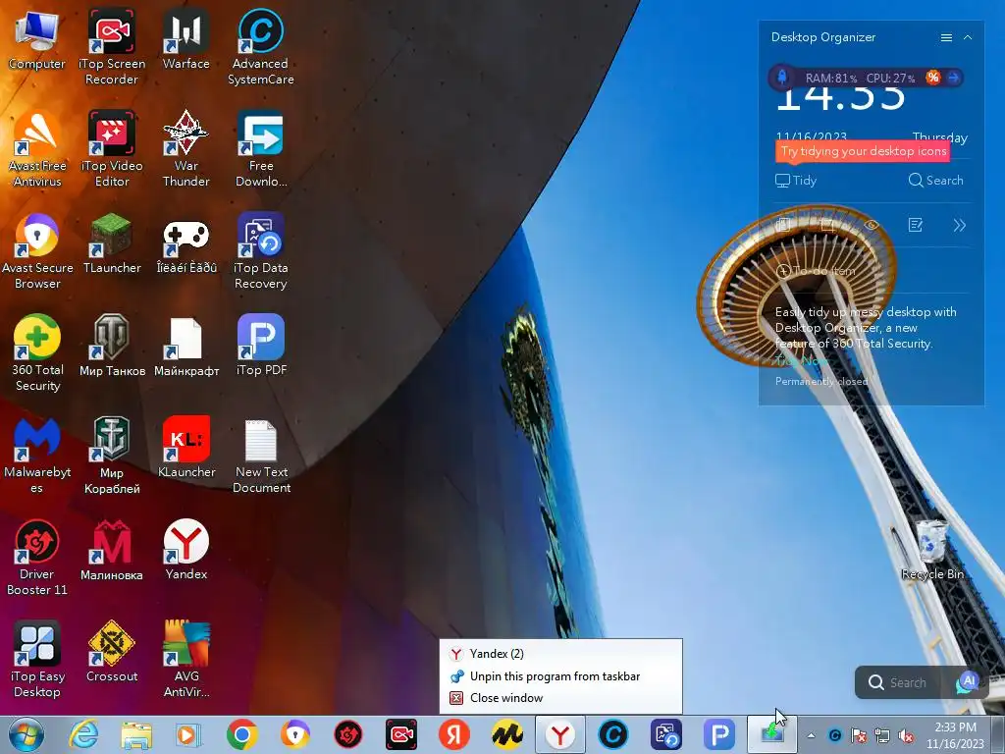Select the Yandex desktop shortcut
Screen dimensions: 1005x754
point(185,549)
